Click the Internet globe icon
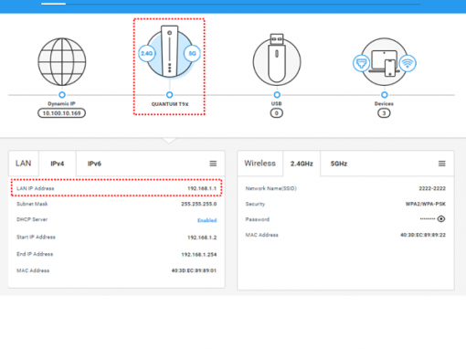This screenshot has width=466, height=349. (x=62, y=62)
